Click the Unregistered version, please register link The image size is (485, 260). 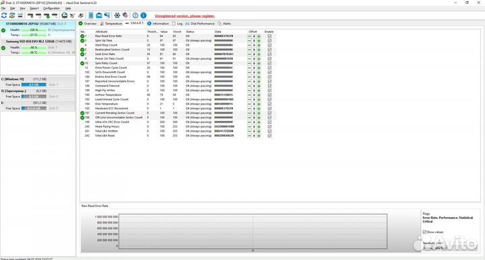point(185,15)
